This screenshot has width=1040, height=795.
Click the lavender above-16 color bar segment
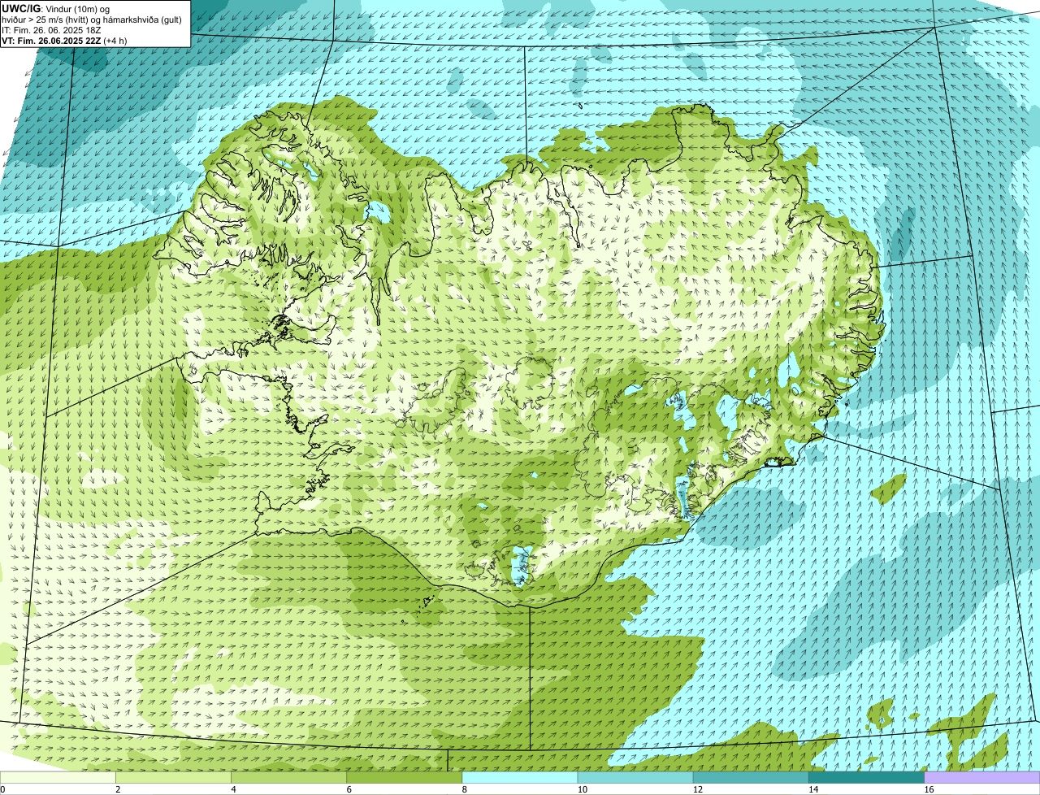pyautogui.click(x=982, y=777)
